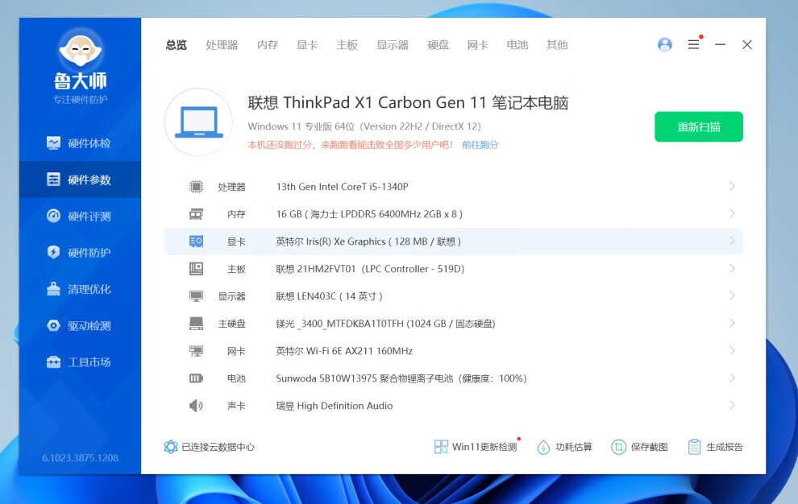This screenshot has height=504, width=798.
Task: Switch to the 电池 tab
Action: click(x=517, y=45)
